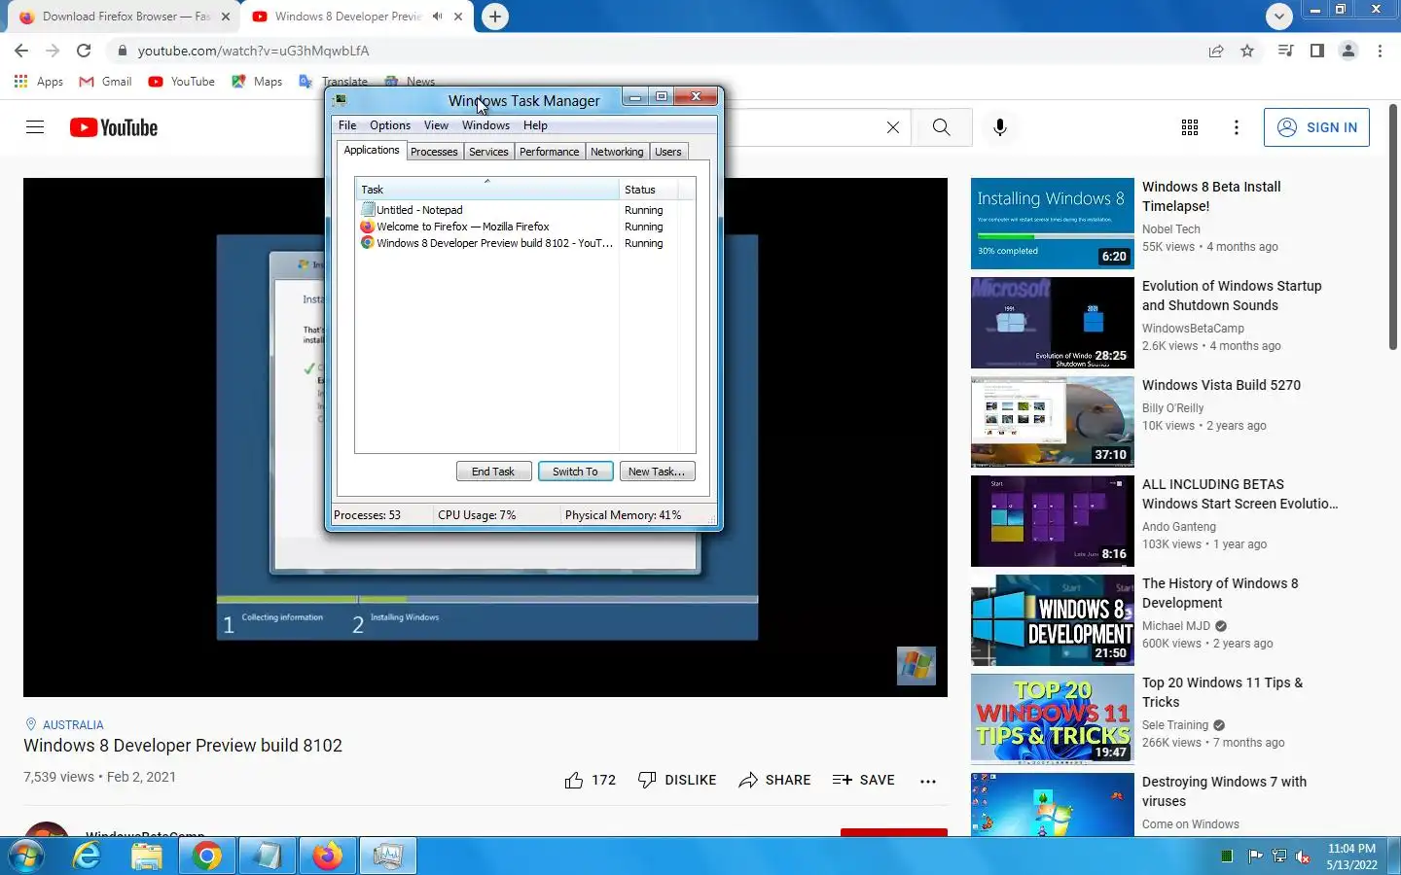This screenshot has height=875, width=1401.
Task: Open YouTube settings three-dot menu
Action: (1237, 127)
